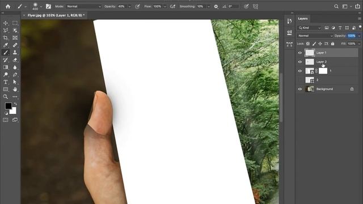
Task: Open the Search magnifier icon
Action: click(x=336, y=6)
